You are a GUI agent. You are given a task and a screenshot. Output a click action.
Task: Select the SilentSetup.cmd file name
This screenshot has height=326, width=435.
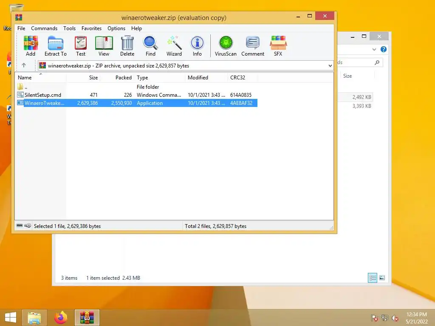(43, 95)
